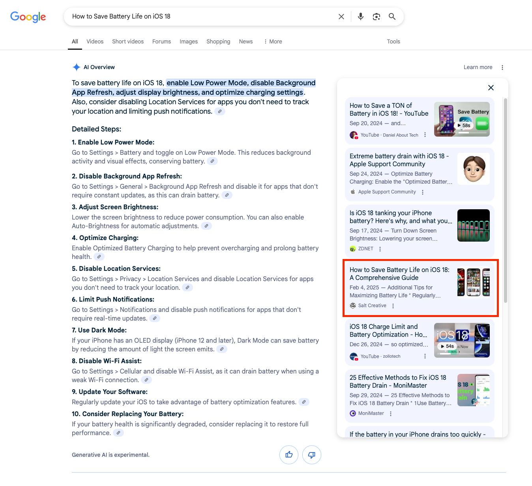Start voice search with microphone icon
The width and height of the screenshot is (532, 486).
[x=361, y=17]
